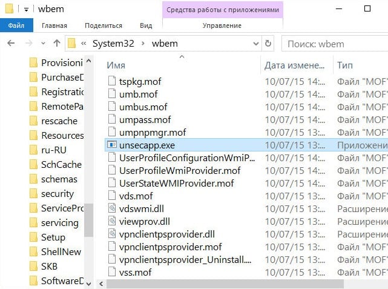Select the UserProfileConfigurationWmiP file name
388x289 pixels.
click(187, 158)
